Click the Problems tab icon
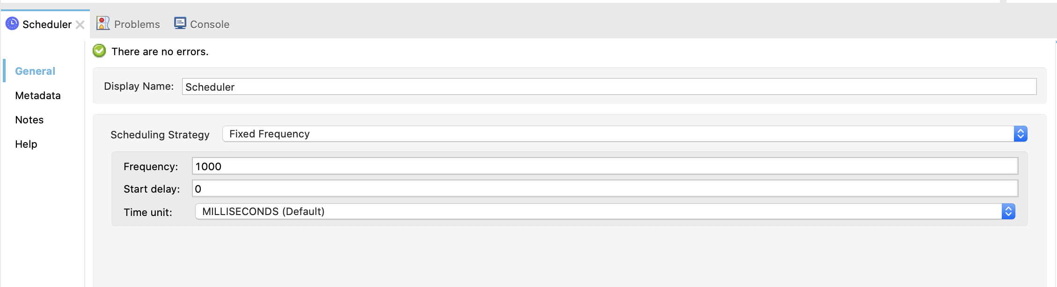 click(102, 23)
